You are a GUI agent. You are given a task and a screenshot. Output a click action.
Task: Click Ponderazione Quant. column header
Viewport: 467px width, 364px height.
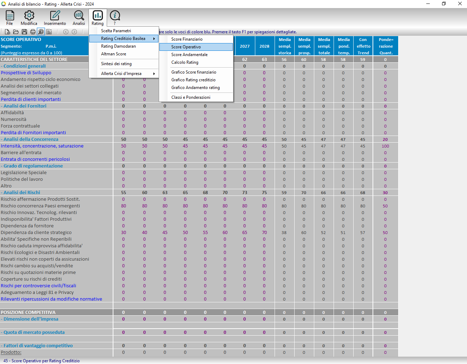click(386, 46)
